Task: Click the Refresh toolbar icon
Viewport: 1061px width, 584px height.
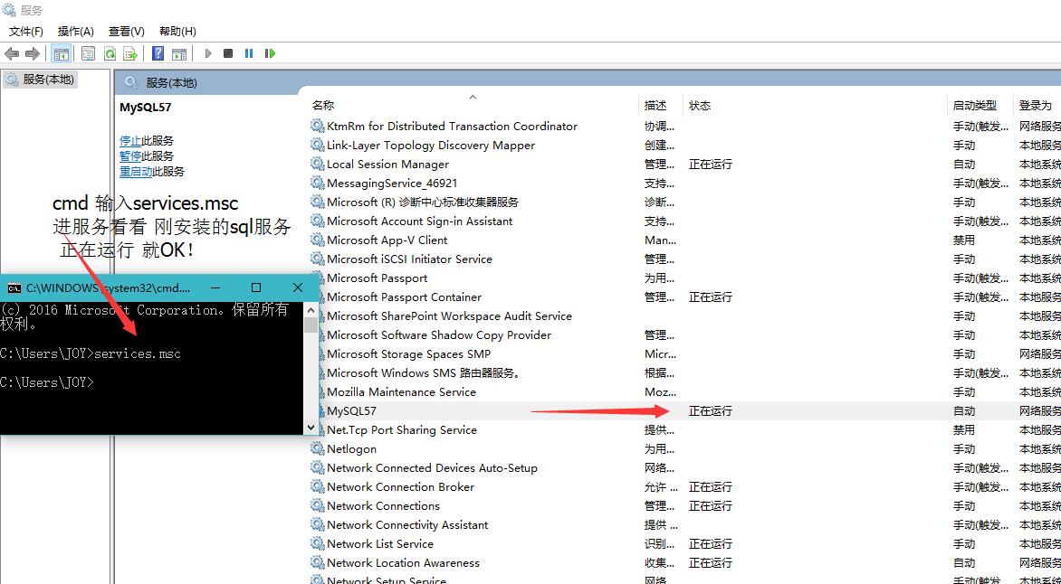Action: tap(109, 53)
